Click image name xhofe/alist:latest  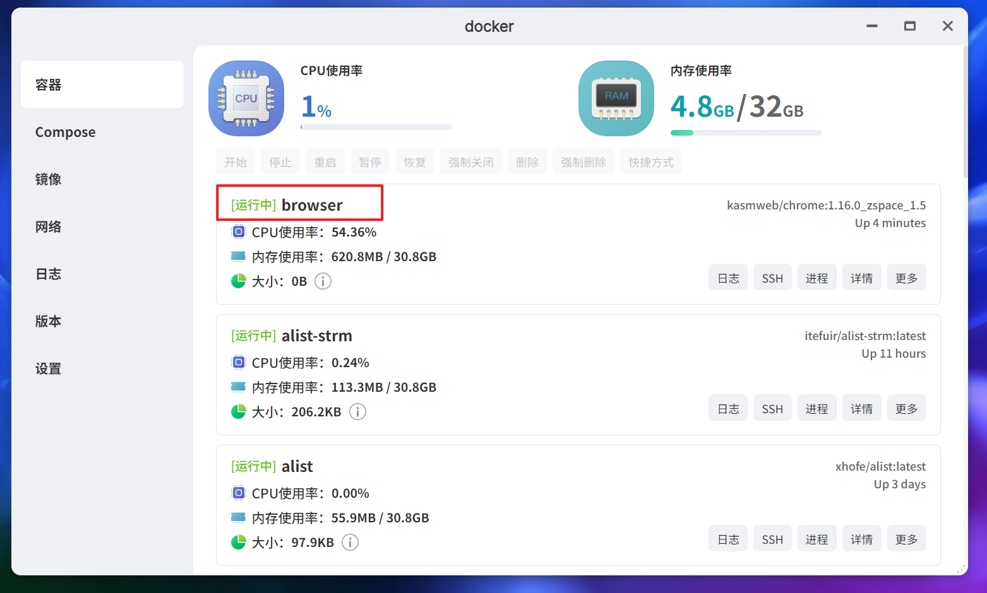[880, 466]
